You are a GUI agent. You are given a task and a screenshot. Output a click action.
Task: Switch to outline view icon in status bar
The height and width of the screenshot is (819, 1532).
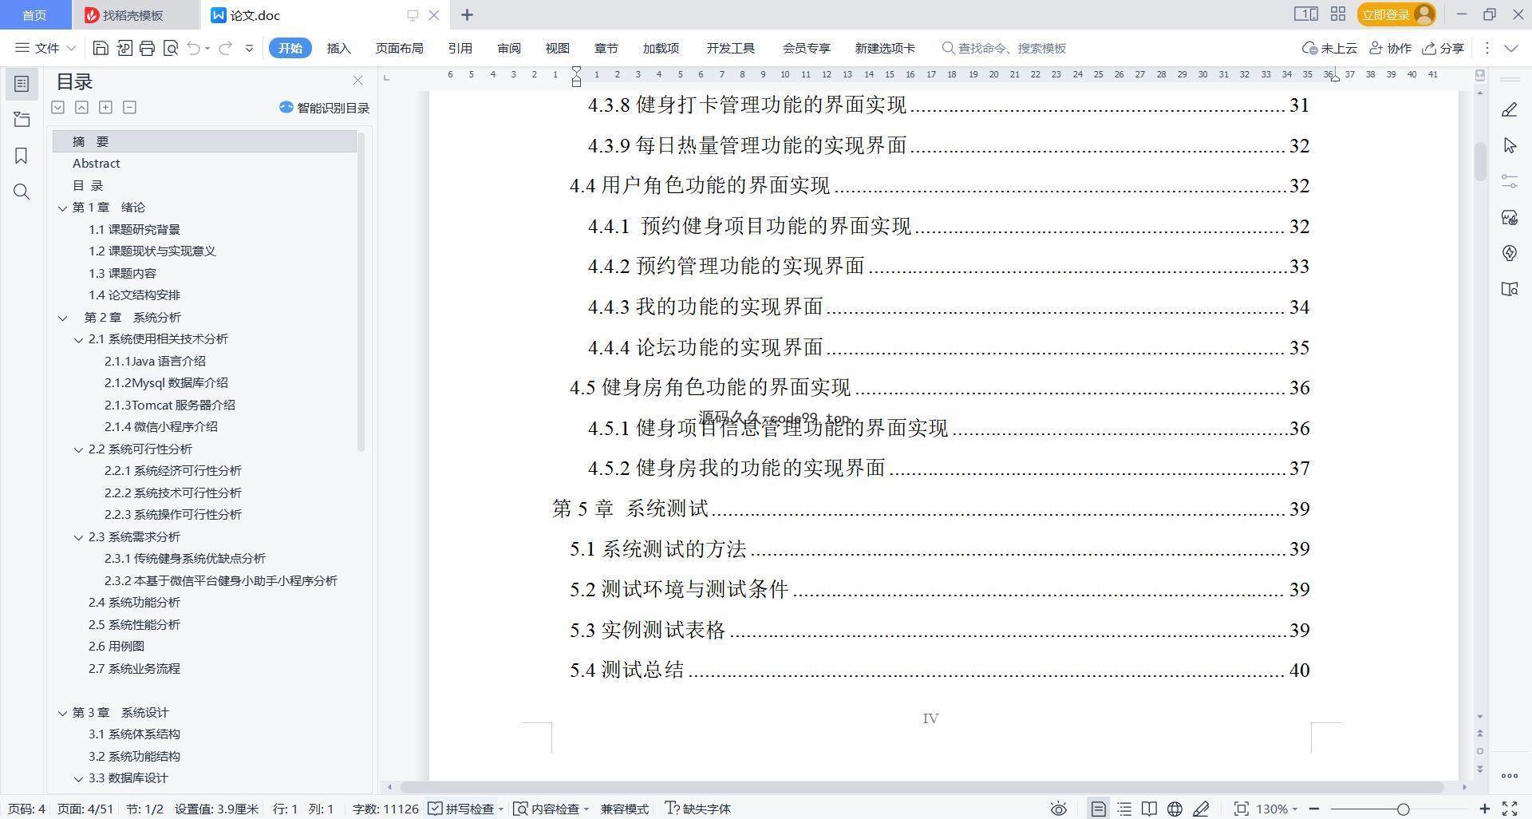click(1124, 809)
